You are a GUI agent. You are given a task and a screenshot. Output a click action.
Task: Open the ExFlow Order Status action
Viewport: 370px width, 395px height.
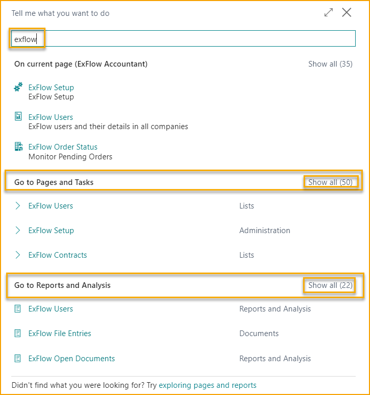tap(63, 147)
